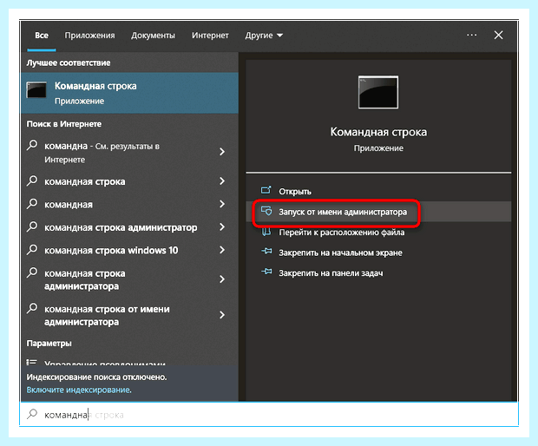Click pin icon beside Закрепить на панели задач
538x446 pixels.
click(x=266, y=272)
